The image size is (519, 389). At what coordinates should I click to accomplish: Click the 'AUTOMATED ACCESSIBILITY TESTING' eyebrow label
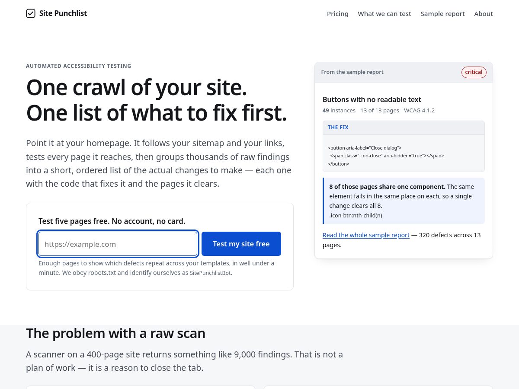click(78, 66)
